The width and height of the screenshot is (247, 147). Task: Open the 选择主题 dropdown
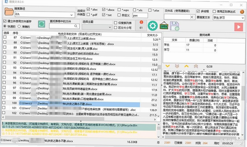pyautogui.click(x=110, y=27)
